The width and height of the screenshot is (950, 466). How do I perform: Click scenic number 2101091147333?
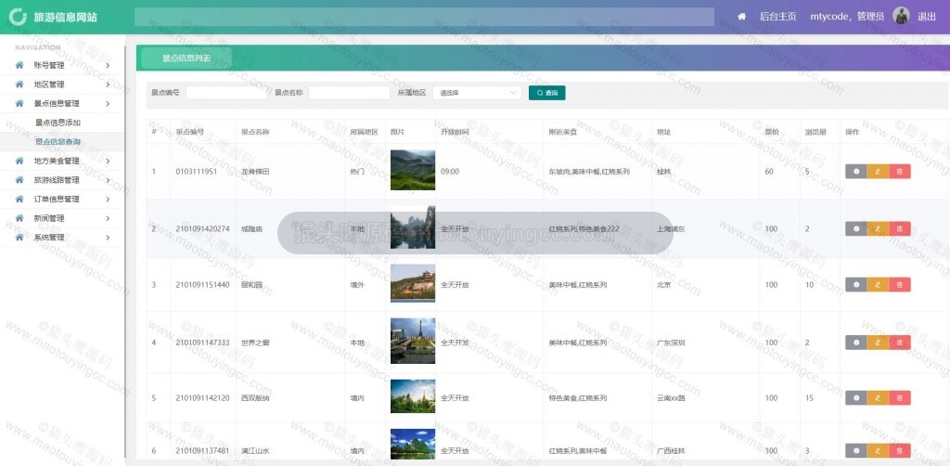click(x=203, y=343)
